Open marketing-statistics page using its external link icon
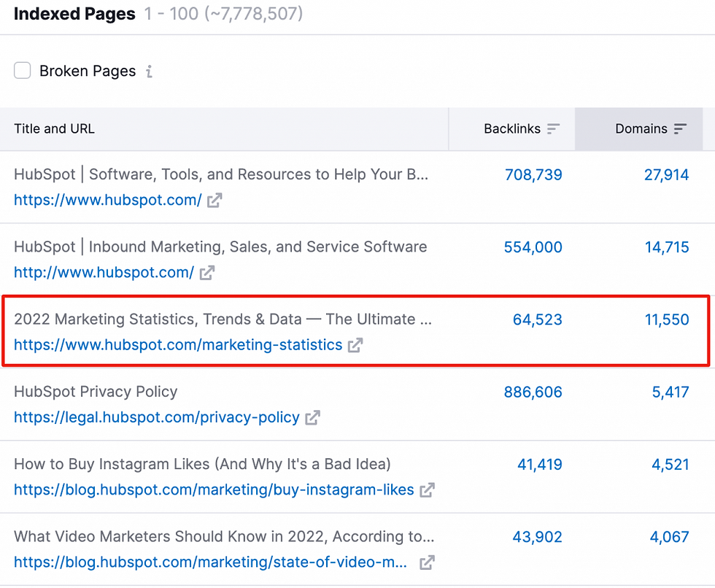 coord(355,345)
